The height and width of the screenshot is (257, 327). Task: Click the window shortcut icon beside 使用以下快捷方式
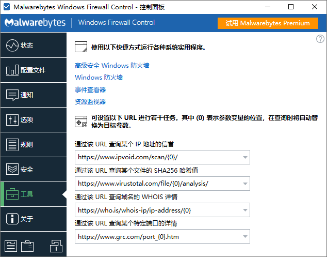click(81, 47)
